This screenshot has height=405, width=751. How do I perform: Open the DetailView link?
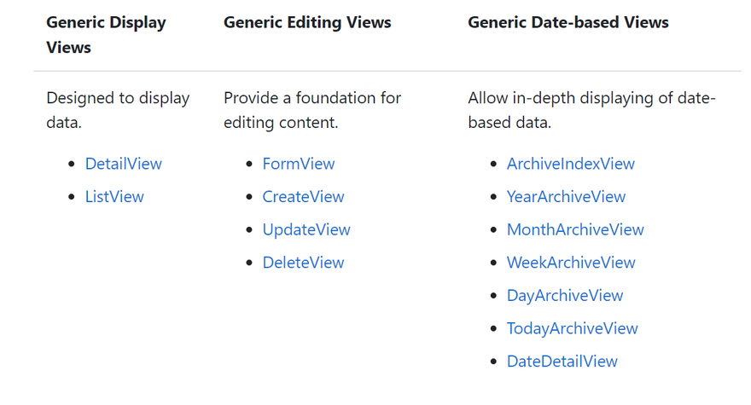[x=123, y=164]
